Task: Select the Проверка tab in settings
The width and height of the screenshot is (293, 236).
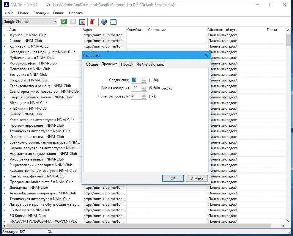Action: (x=109, y=64)
